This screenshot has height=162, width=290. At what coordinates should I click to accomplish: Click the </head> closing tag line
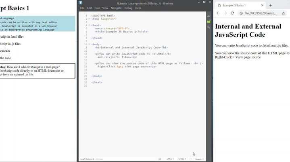click(97, 38)
